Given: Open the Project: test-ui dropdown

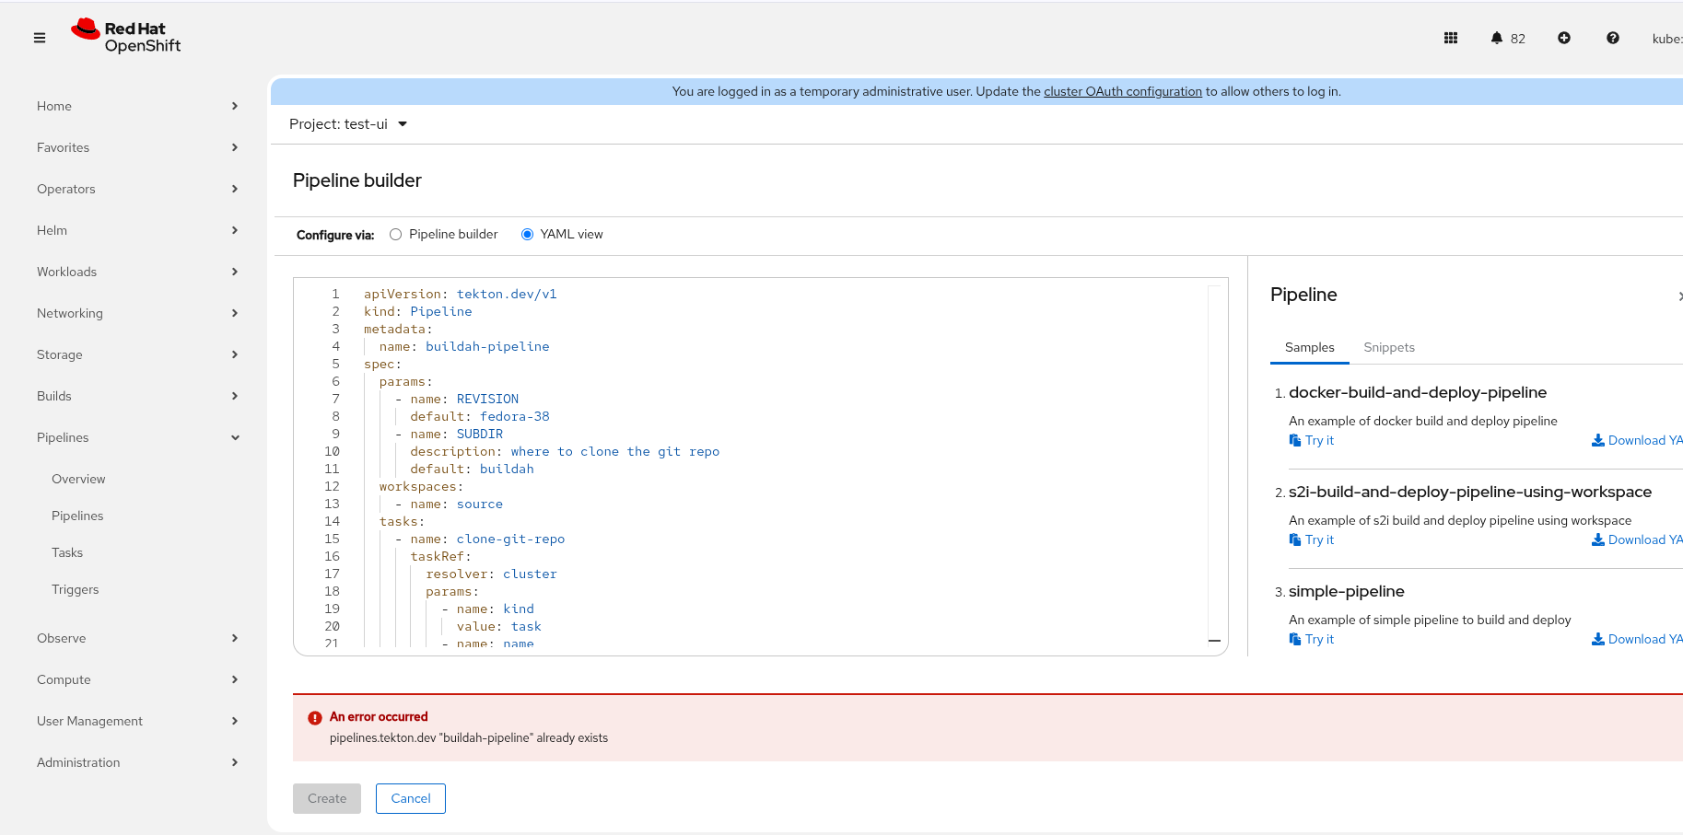Looking at the screenshot, I should tap(348, 124).
